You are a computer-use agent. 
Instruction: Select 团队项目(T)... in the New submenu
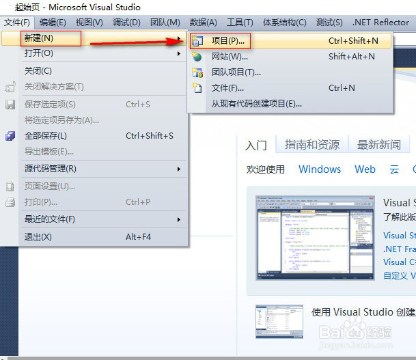click(290, 72)
